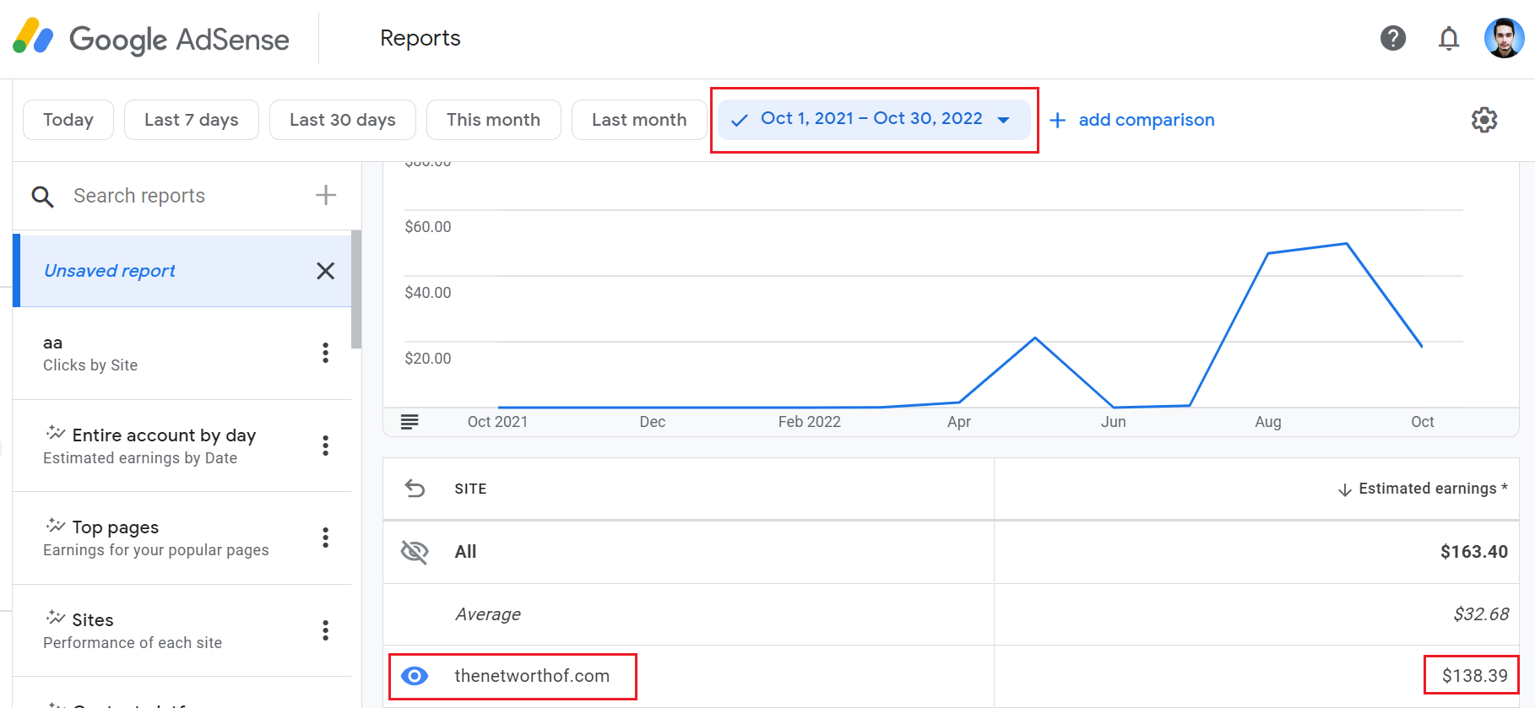Screen dimensions: 1535x708
Task: Click the $138.39 earnings value
Action: (1474, 676)
